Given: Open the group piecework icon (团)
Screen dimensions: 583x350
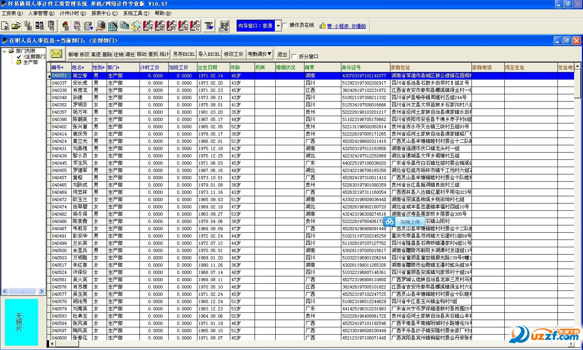Looking at the screenshot, I should coord(160,26).
